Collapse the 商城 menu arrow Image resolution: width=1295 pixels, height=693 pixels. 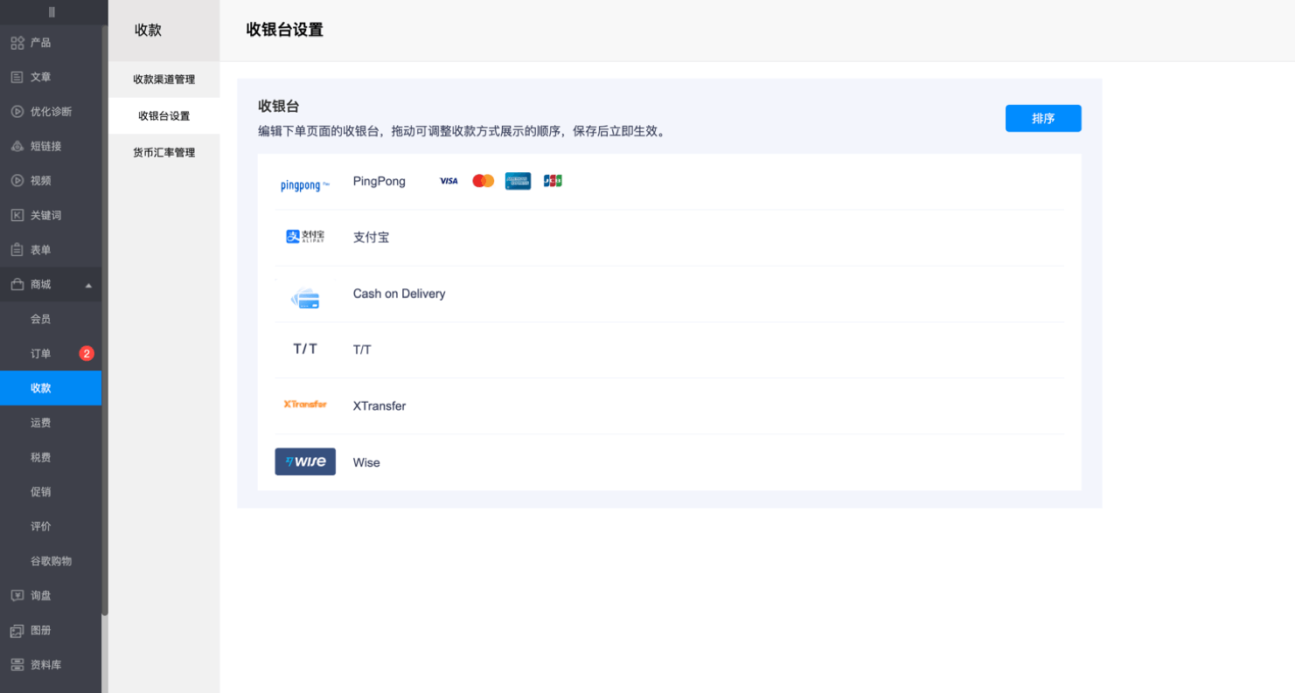click(88, 285)
